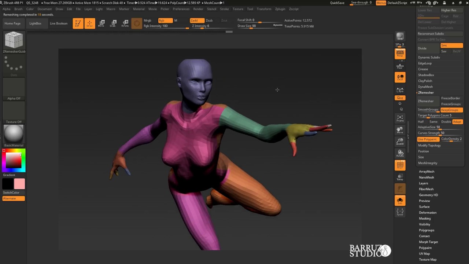The image size is (469, 264).
Task: Toggle the KeepGroups option
Action: (451, 110)
